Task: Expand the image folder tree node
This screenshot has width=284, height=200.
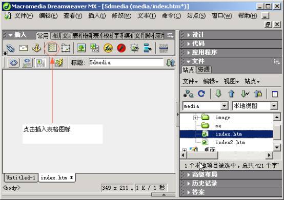Action: coord(195,118)
